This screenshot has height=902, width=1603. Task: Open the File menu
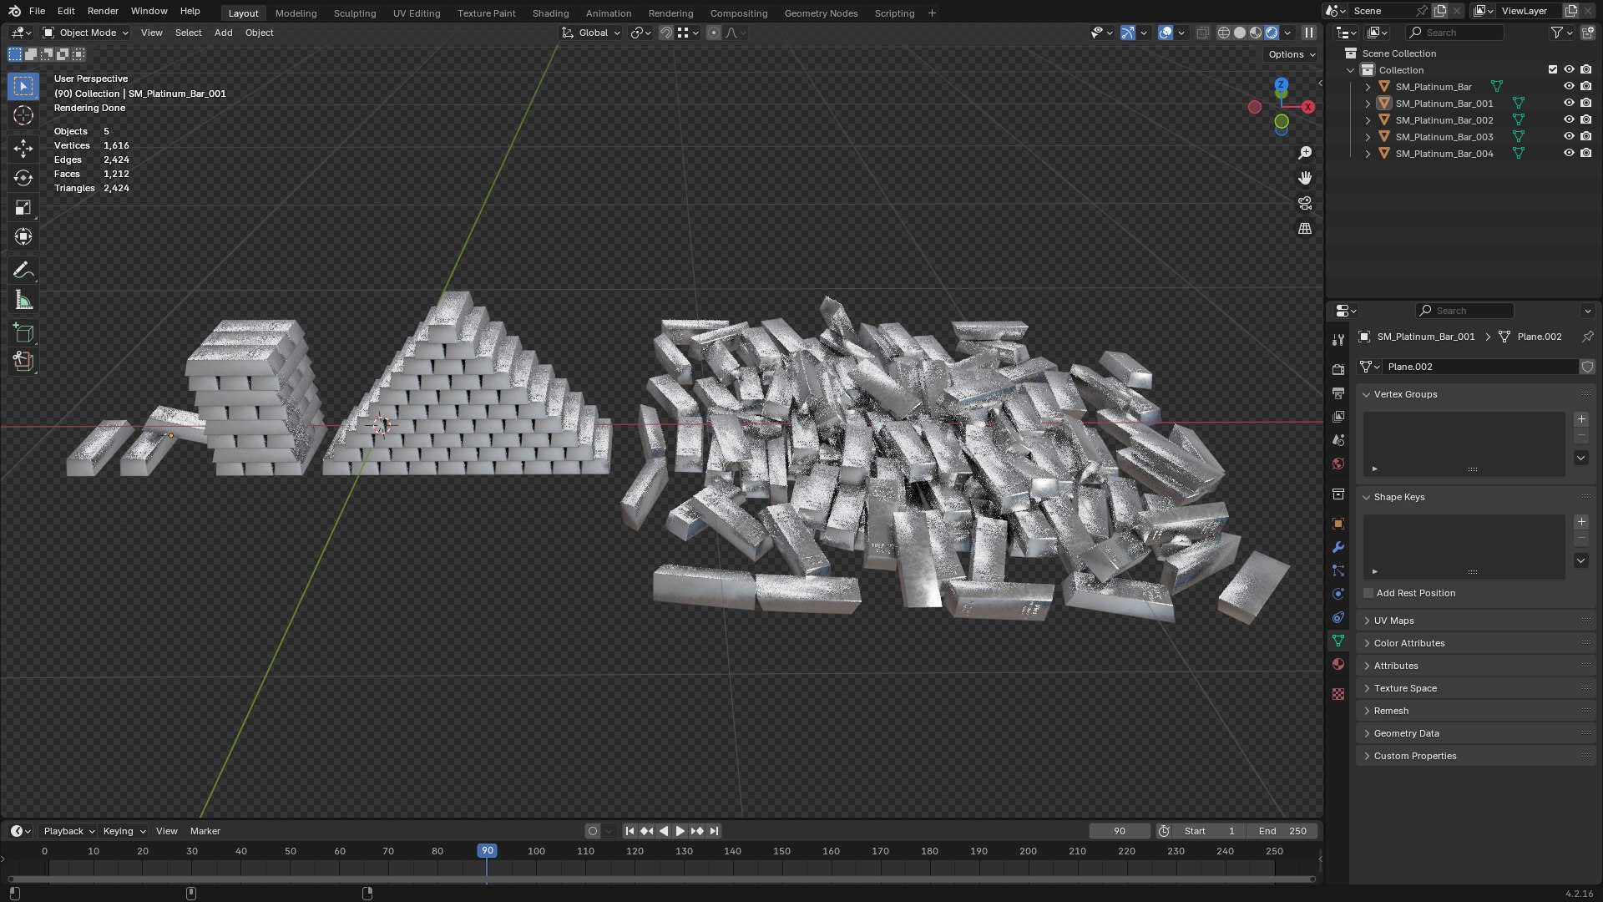[x=37, y=11]
